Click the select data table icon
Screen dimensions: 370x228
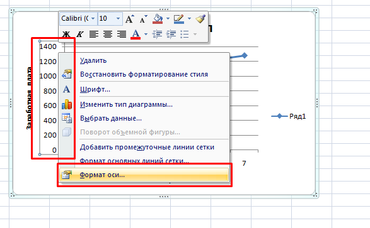tap(67, 118)
